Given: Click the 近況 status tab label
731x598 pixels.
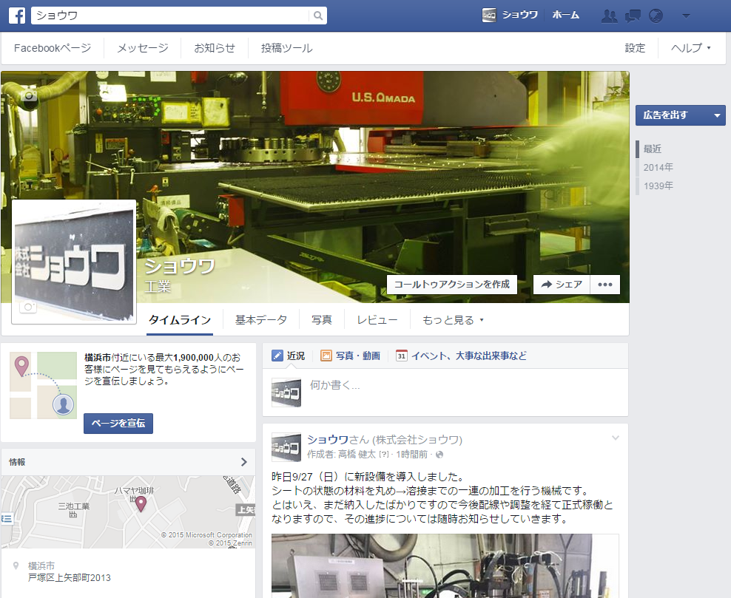Looking at the screenshot, I should pyautogui.click(x=296, y=356).
